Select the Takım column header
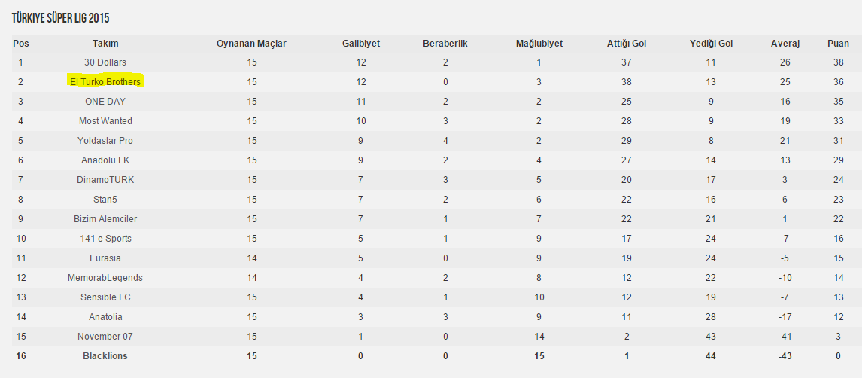This screenshot has height=378, width=862. point(105,44)
